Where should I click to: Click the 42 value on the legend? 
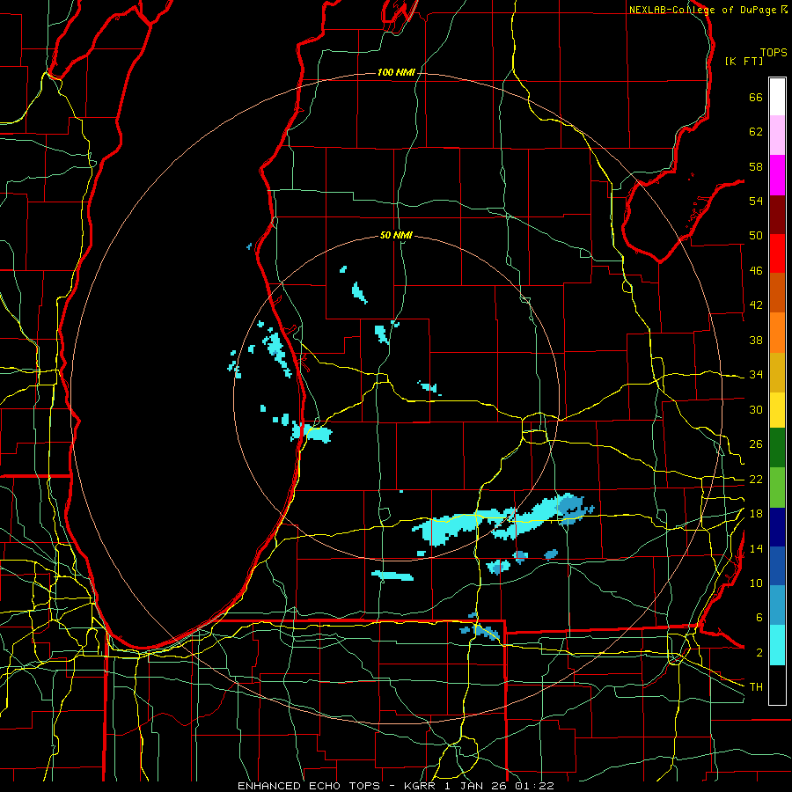(x=756, y=305)
